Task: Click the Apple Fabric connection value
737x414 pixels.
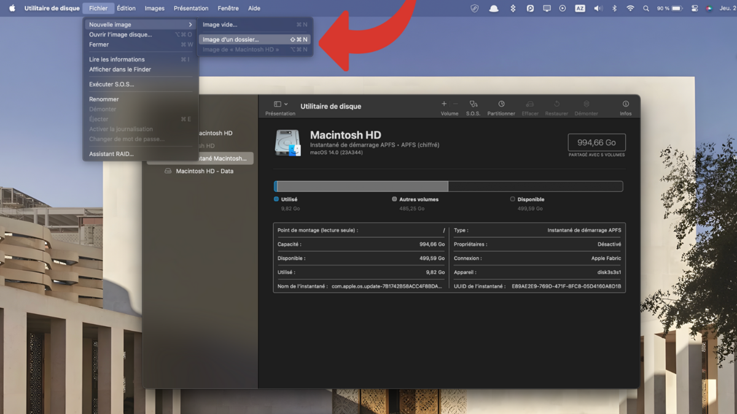Action: [606, 258]
